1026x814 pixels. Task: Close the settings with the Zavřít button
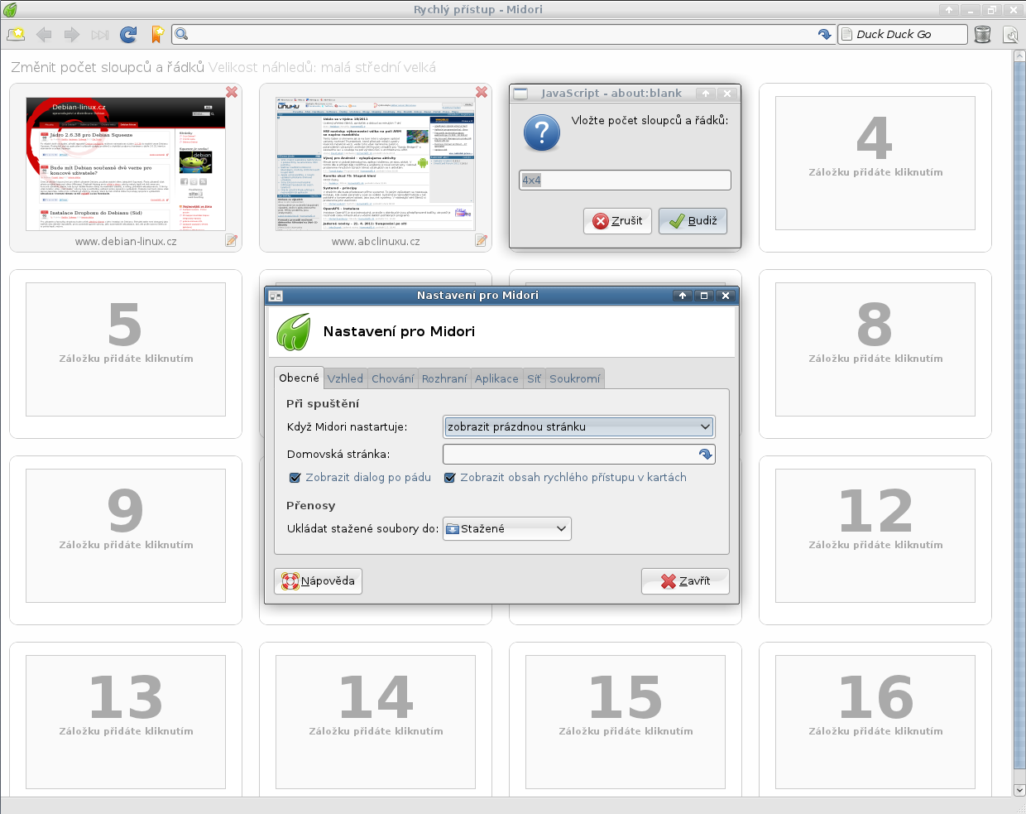(685, 581)
